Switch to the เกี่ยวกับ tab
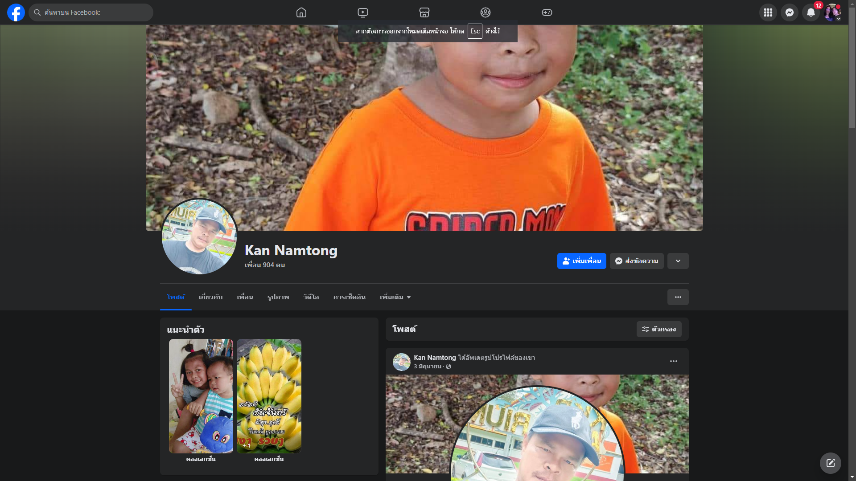Image resolution: width=856 pixels, height=481 pixels. point(210,297)
